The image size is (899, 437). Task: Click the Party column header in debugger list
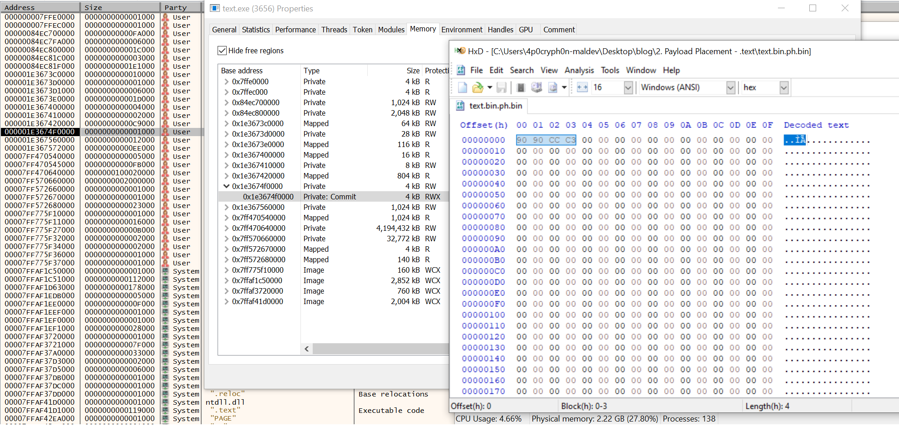180,7
